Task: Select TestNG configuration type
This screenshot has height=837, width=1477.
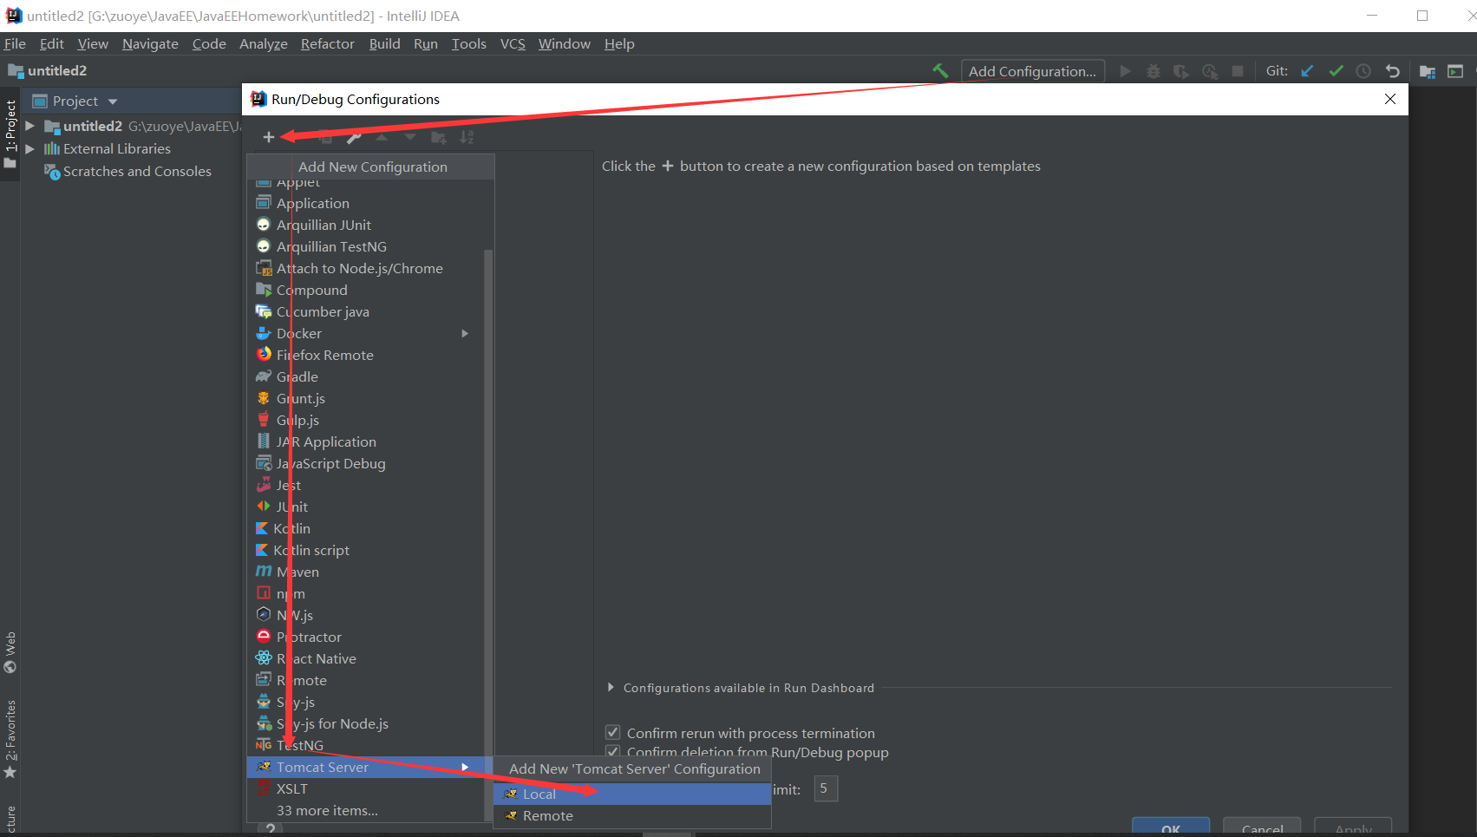Action: point(370,745)
